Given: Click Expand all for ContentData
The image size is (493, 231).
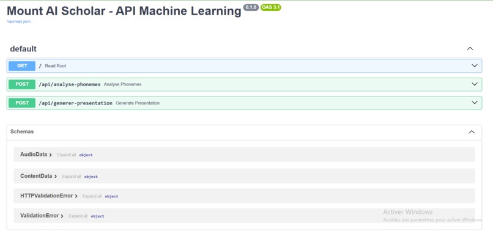Looking at the screenshot, I should click(x=72, y=177).
